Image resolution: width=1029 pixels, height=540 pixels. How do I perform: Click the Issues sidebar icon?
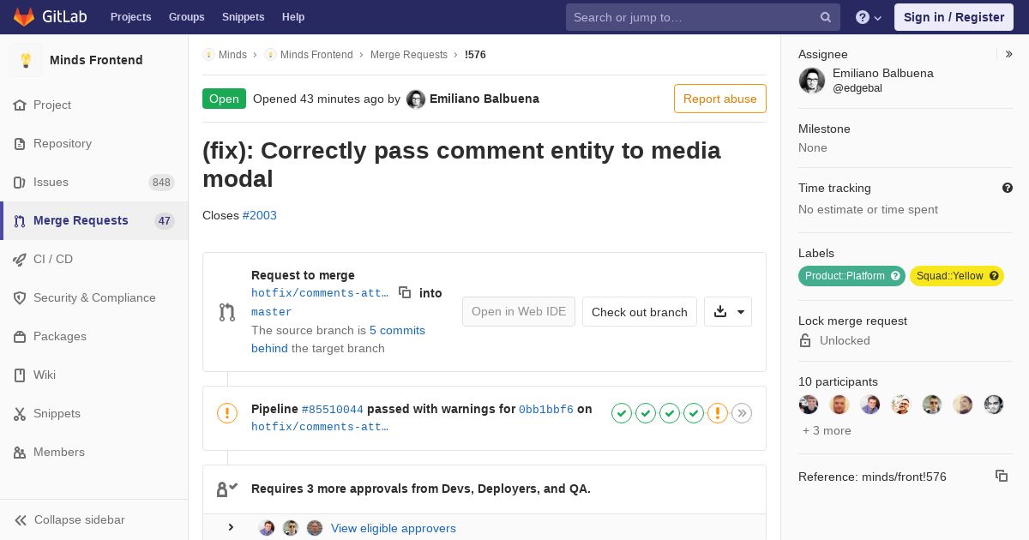pyautogui.click(x=20, y=183)
